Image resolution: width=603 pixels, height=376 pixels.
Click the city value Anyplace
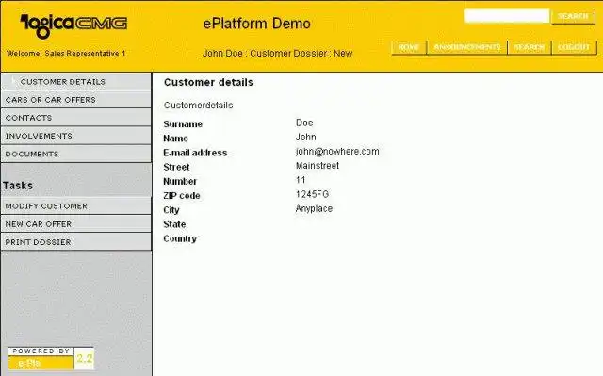[314, 209]
